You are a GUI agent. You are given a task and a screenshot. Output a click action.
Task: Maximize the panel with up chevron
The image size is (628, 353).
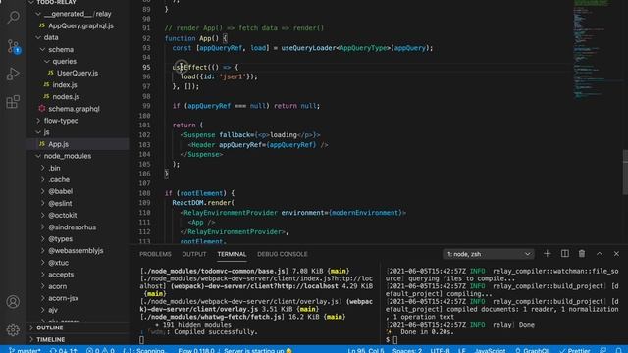tap(600, 254)
